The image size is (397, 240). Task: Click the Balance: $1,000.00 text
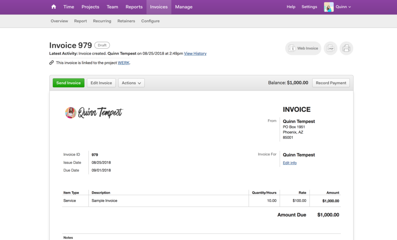[288, 83]
